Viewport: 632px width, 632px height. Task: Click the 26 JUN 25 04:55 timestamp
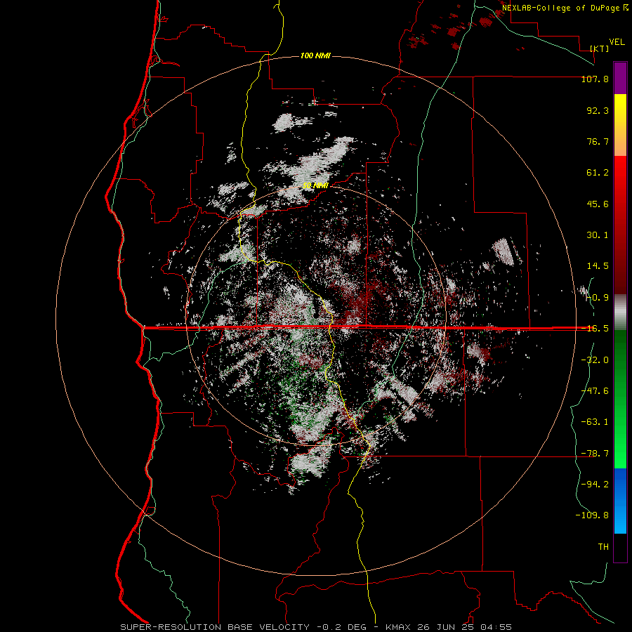(x=463, y=627)
